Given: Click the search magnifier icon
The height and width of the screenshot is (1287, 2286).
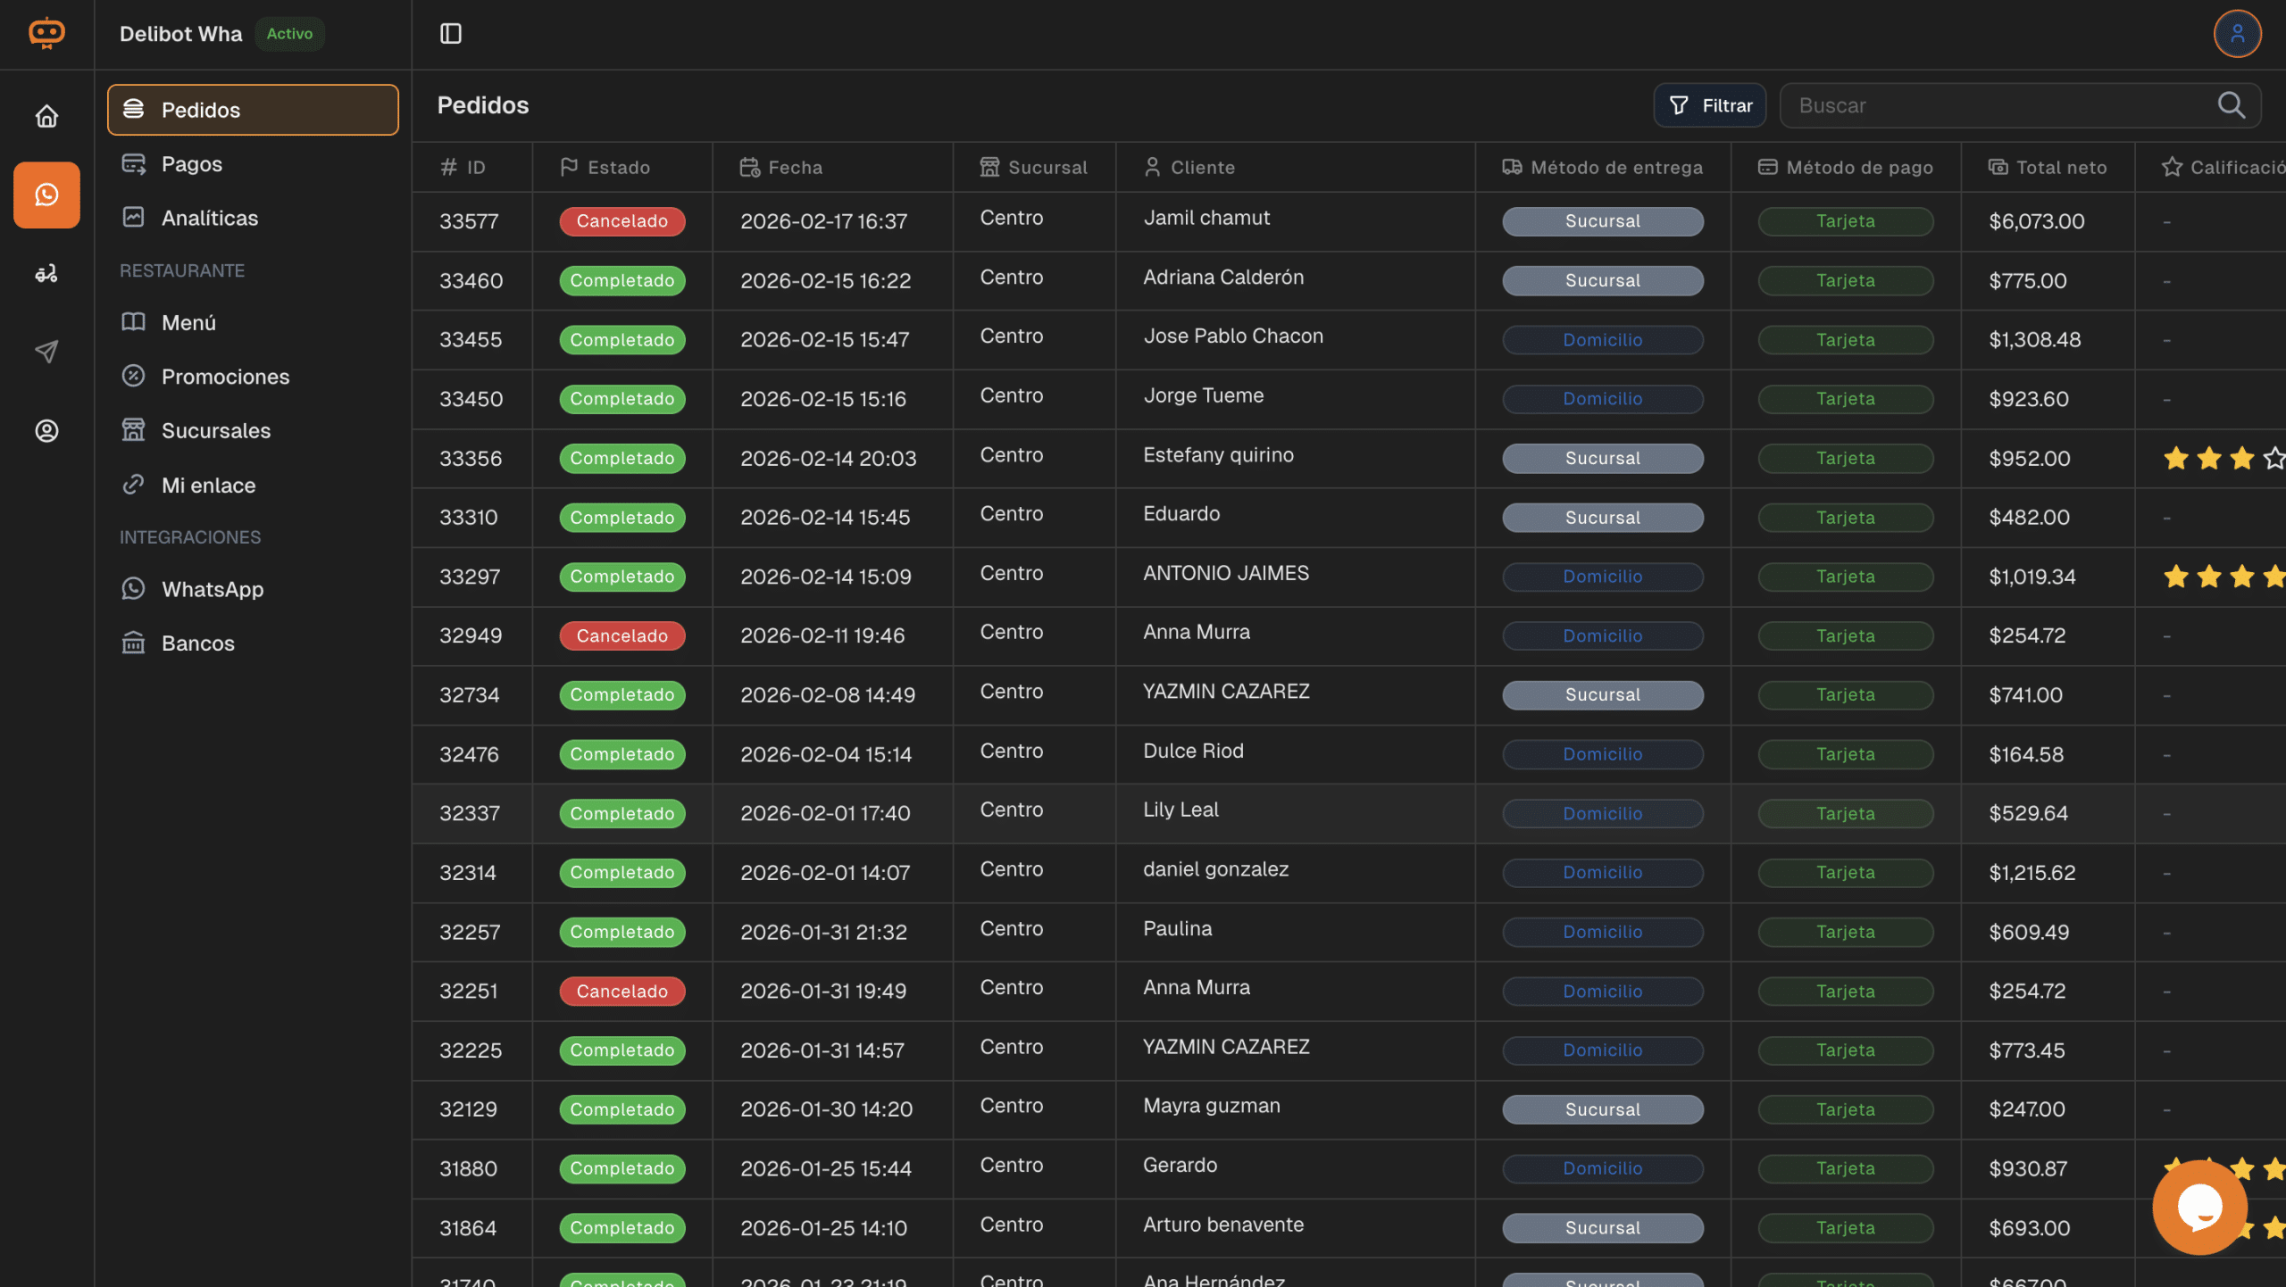Looking at the screenshot, I should (2231, 105).
